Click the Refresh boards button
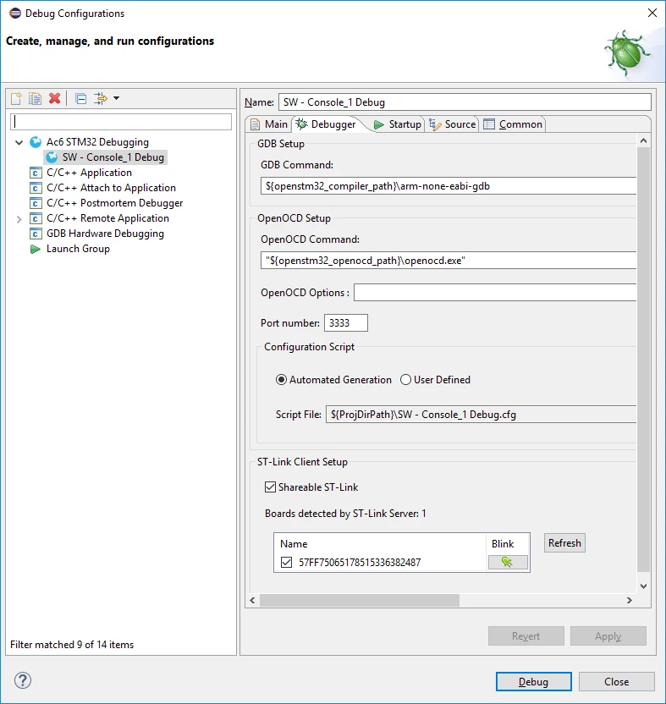 (x=564, y=543)
